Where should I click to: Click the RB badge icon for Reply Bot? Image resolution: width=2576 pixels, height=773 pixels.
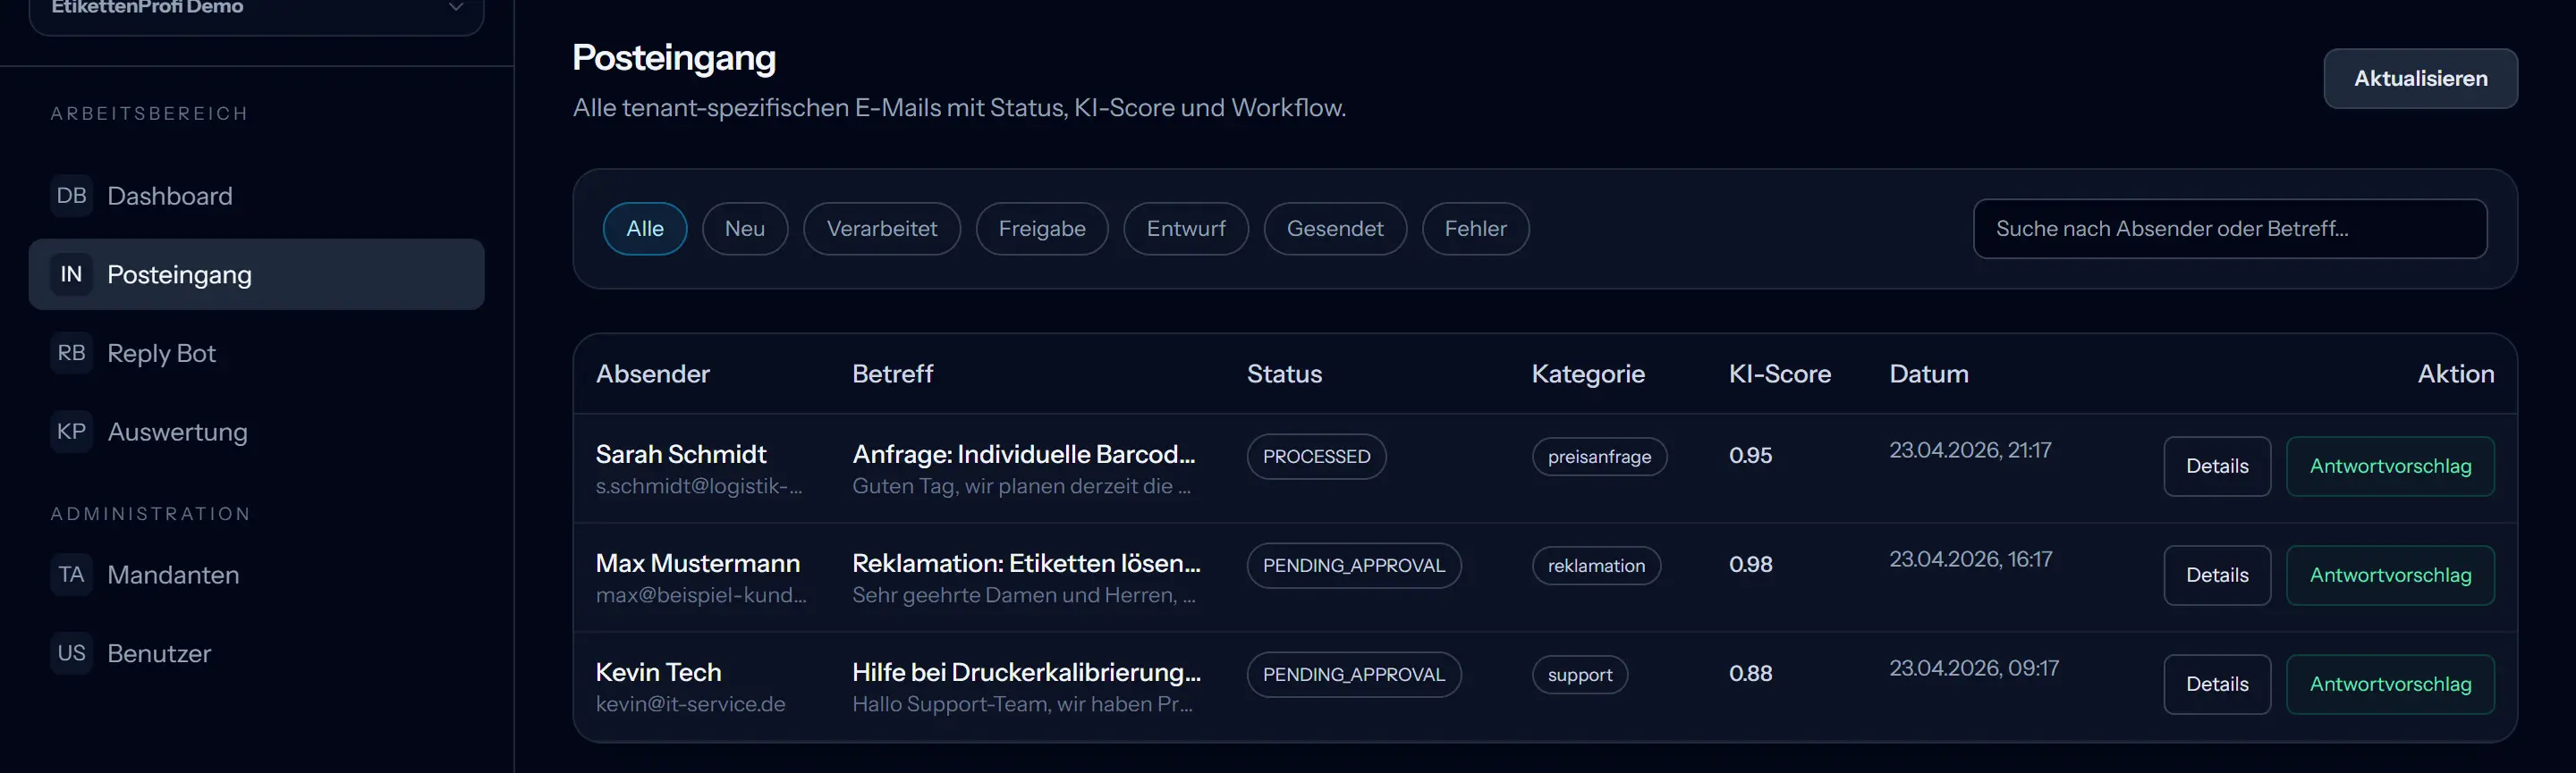pos(71,354)
